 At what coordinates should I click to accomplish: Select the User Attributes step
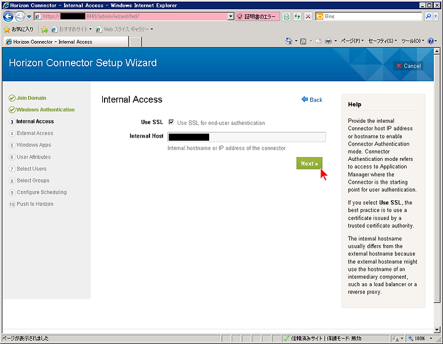click(x=34, y=157)
